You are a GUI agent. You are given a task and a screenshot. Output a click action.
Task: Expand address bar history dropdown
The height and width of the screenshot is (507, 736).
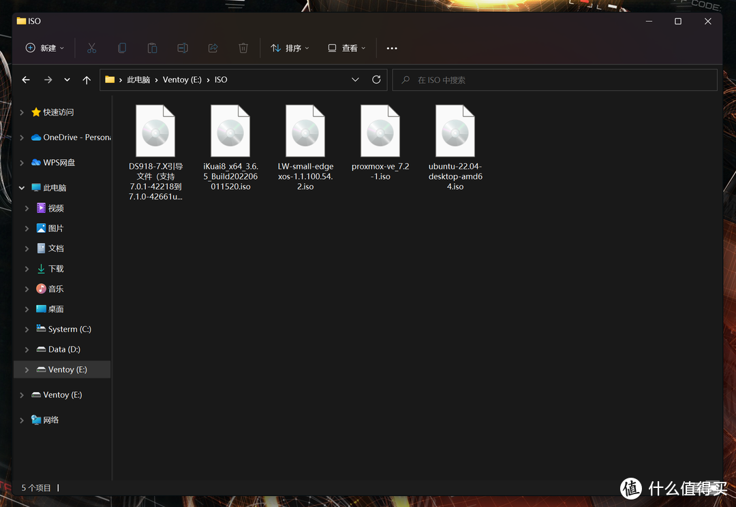[x=355, y=80]
